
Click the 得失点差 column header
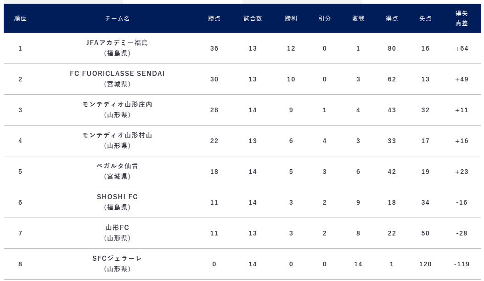click(462, 18)
